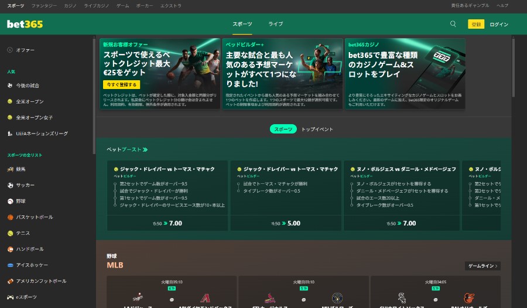Click the Milwaukee Brewers team logo
This screenshot has width=527, height=308.
(337, 298)
